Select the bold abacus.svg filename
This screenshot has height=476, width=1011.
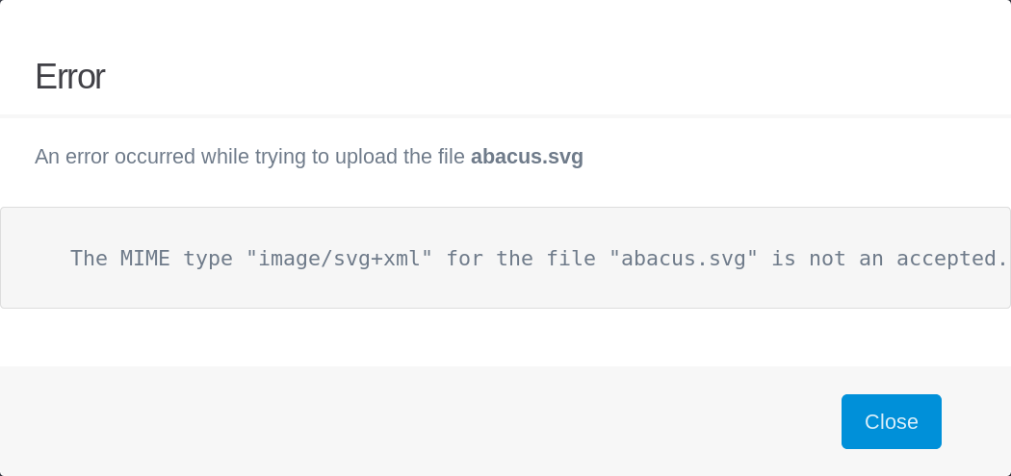pos(527,157)
